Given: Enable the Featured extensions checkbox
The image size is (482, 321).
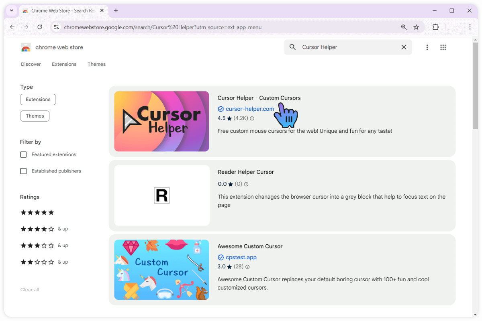Looking at the screenshot, I should (x=23, y=154).
